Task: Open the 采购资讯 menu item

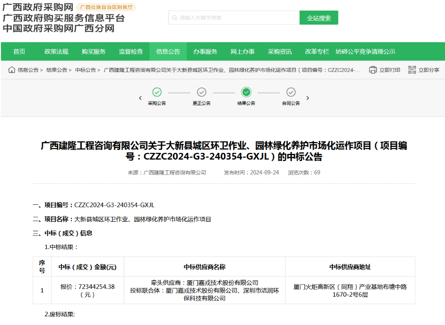Action: tap(280, 51)
